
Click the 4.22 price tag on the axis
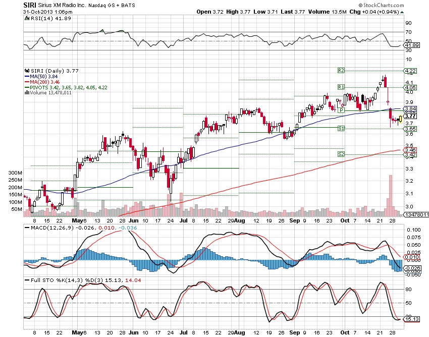(411, 71)
